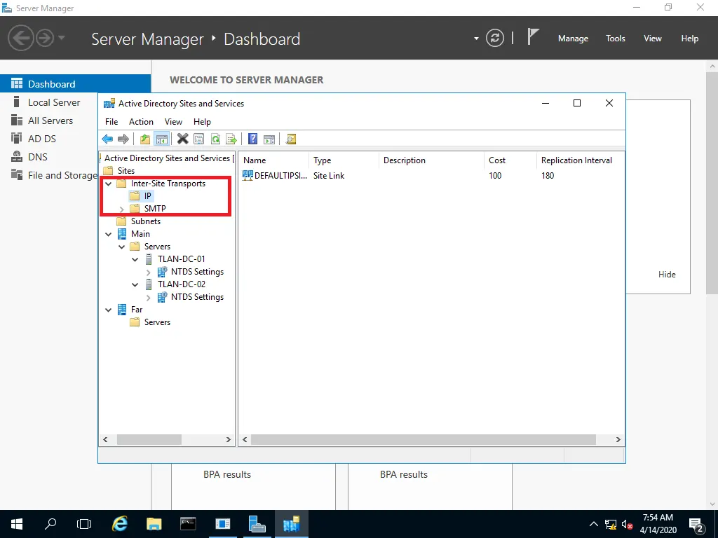Open Dashboard in Server Manager sidebar
This screenshot has width=718, height=538.
(x=75, y=84)
